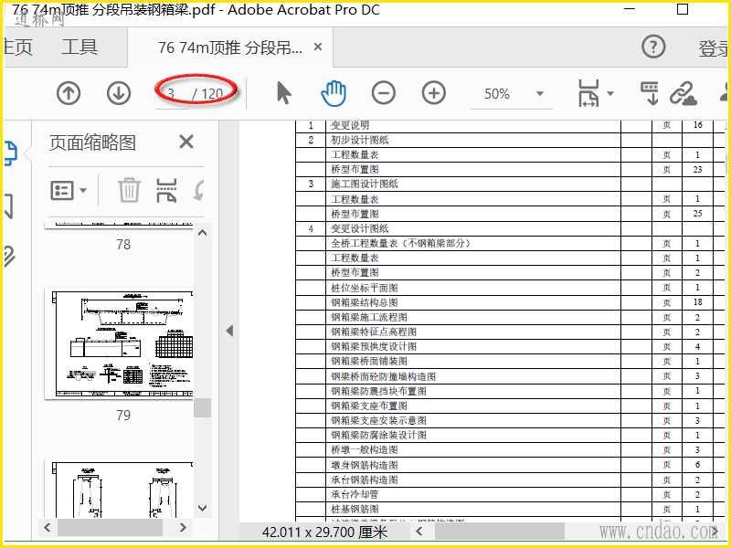Click the scrolling mode download-arrow icon
This screenshot has width=731, height=548.
click(x=650, y=93)
